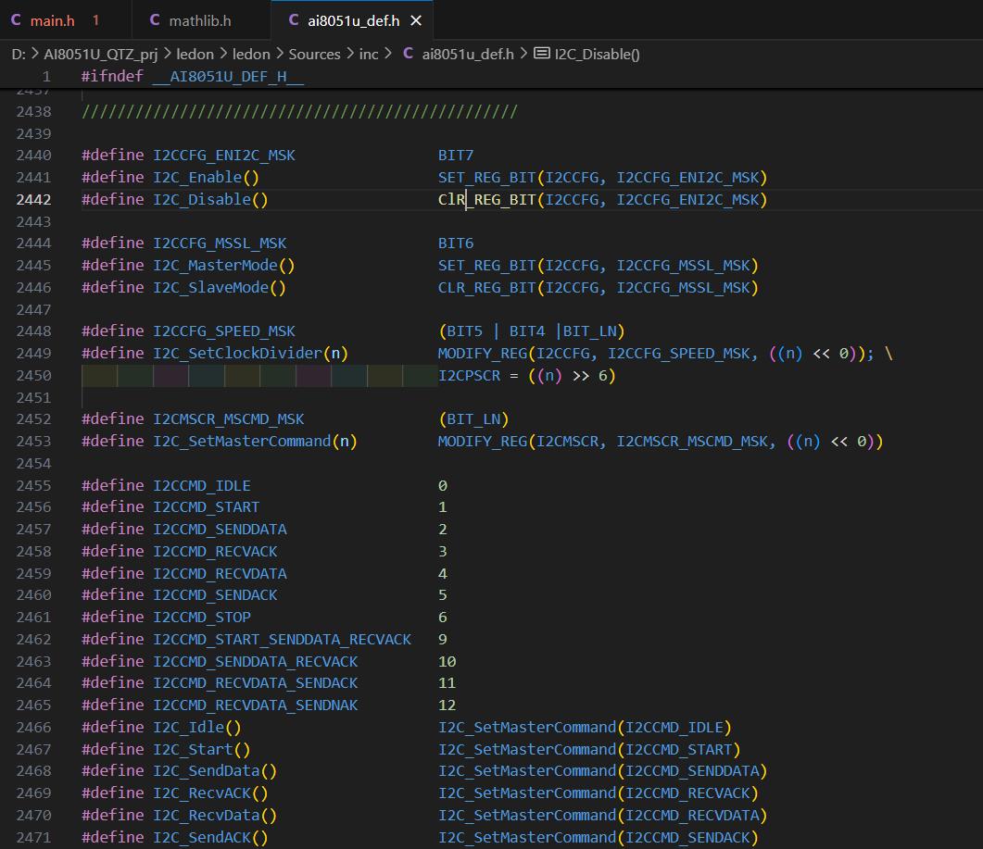Click the C file icon on mathlib.h tab
Image resolution: width=983 pixels, height=849 pixels.
pyautogui.click(x=155, y=20)
